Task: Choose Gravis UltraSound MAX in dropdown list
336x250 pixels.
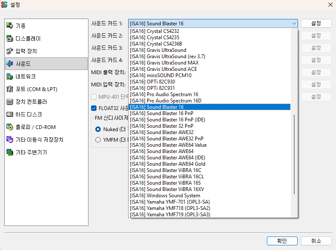Action: click(164, 62)
